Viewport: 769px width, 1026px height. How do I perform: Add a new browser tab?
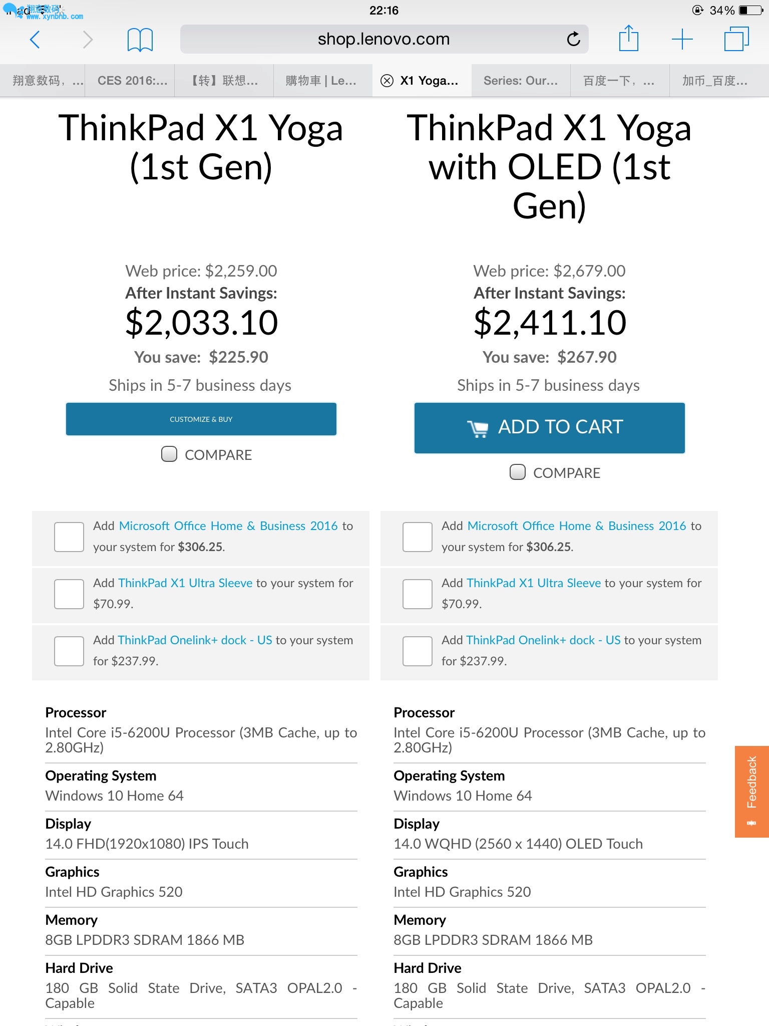click(682, 39)
